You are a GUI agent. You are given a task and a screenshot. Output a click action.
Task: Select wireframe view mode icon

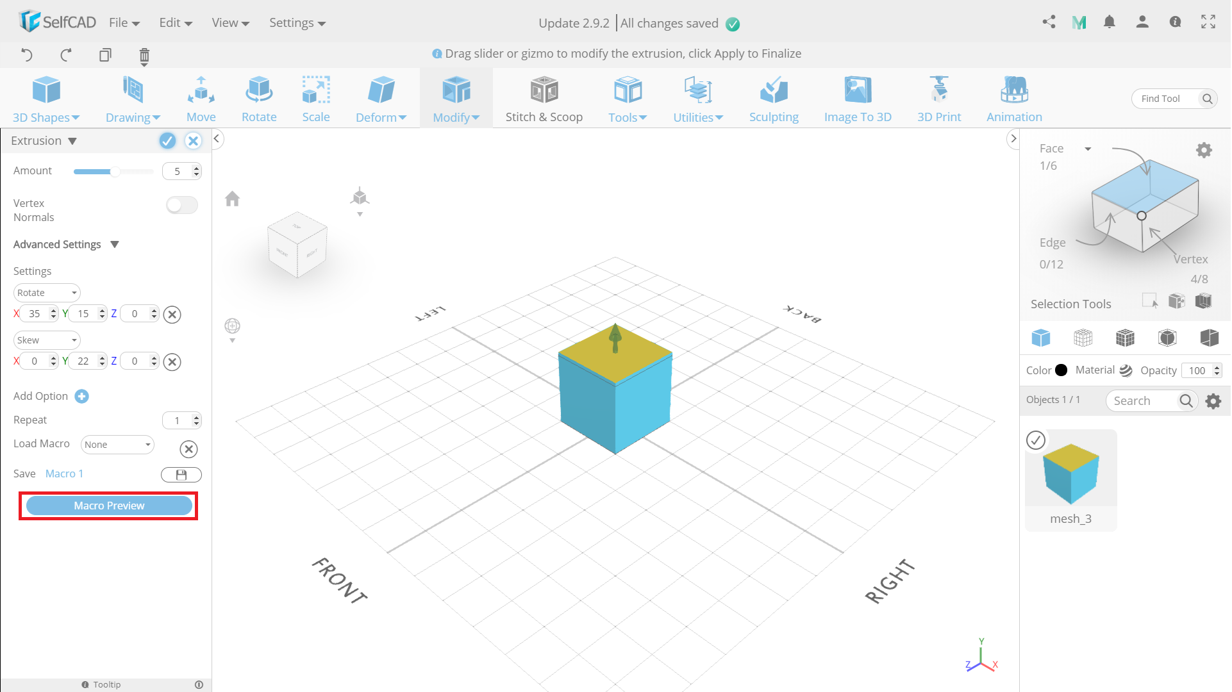(x=1083, y=337)
